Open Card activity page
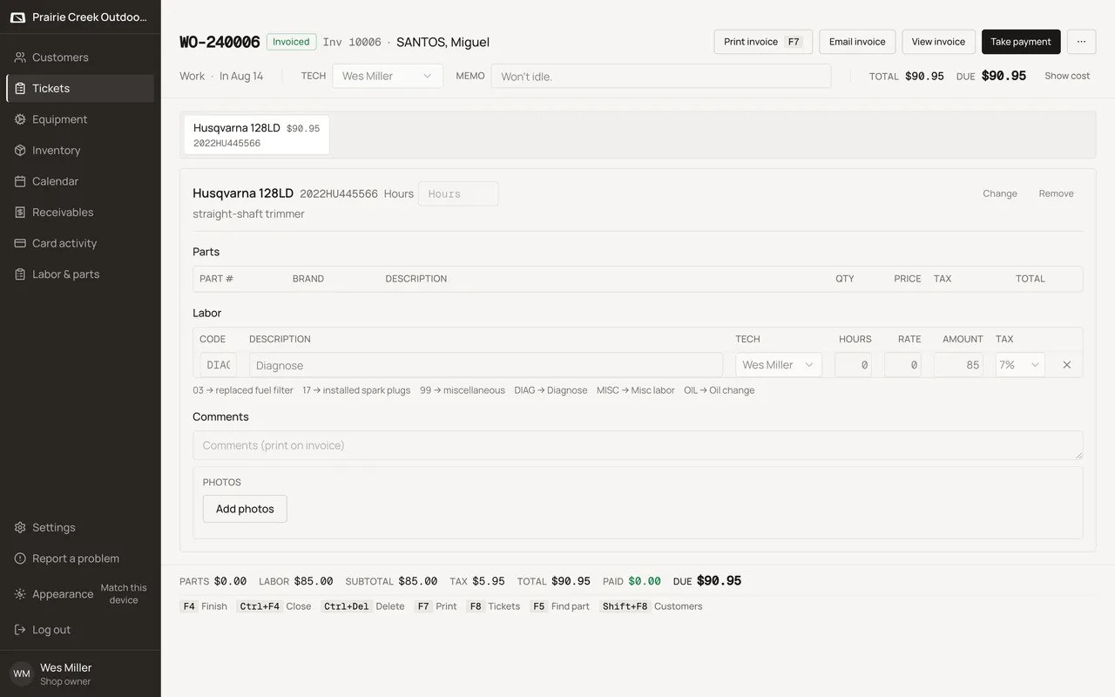The width and height of the screenshot is (1115, 697). 80,243
